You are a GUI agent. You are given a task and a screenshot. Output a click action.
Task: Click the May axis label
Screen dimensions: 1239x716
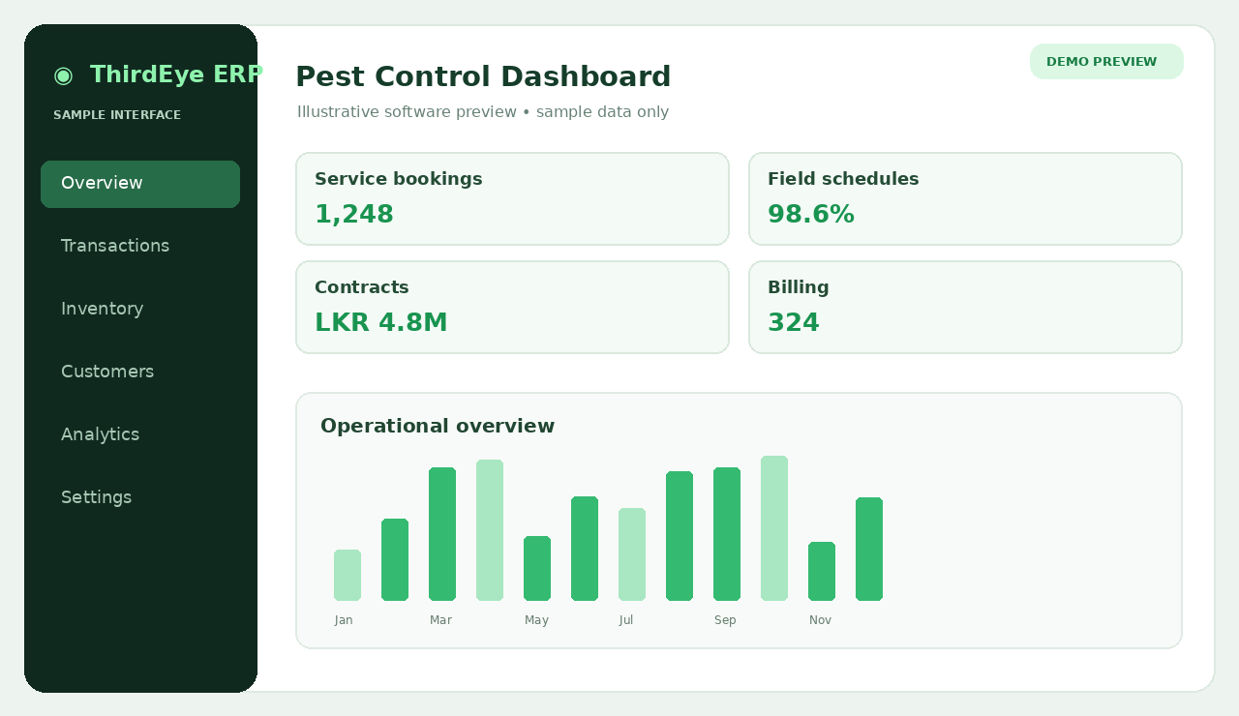(x=536, y=620)
